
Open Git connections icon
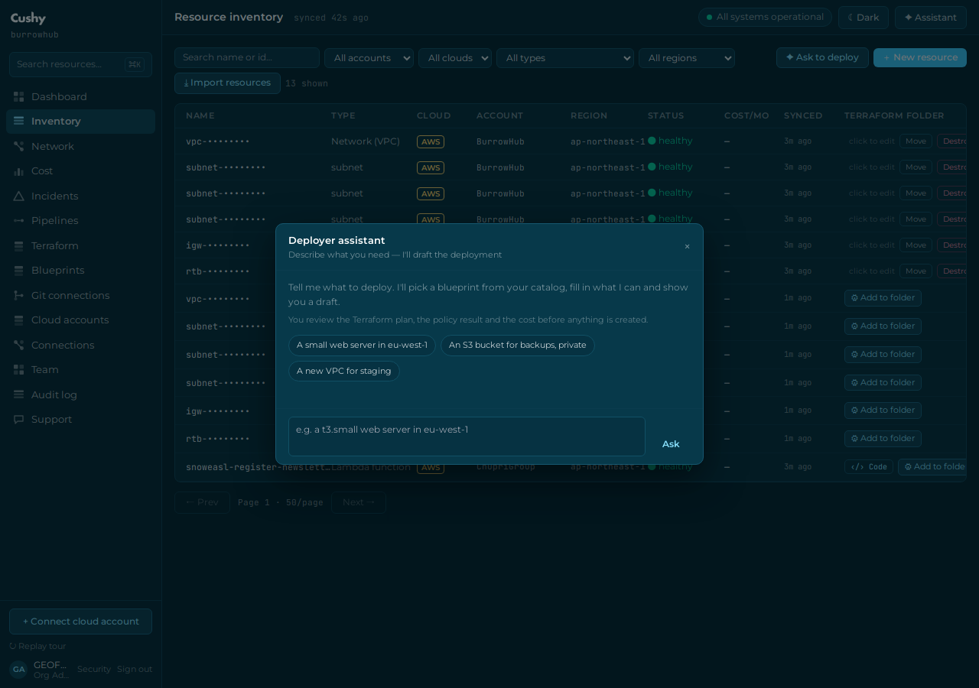[x=18, y=295]
